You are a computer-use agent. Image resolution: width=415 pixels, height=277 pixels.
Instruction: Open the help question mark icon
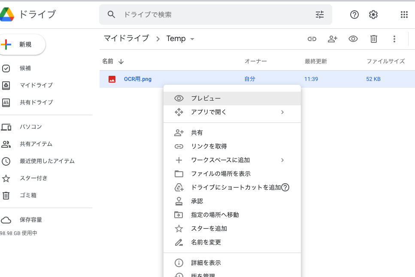point(354,15)
